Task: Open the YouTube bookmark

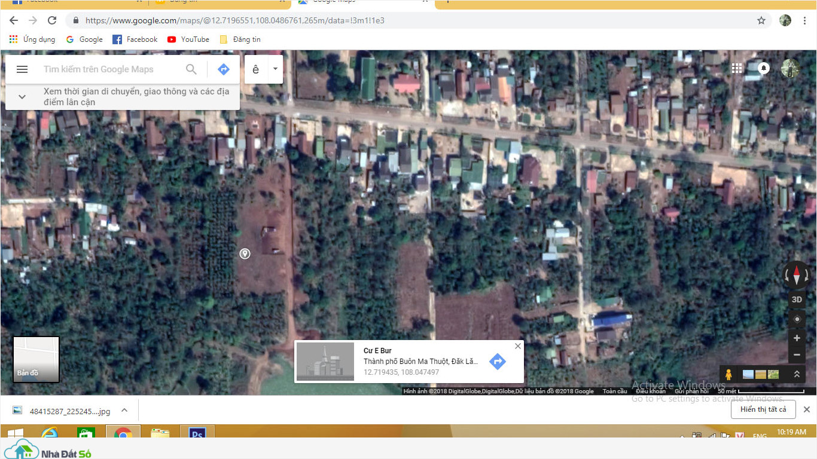Action: [x=188, y=39]
